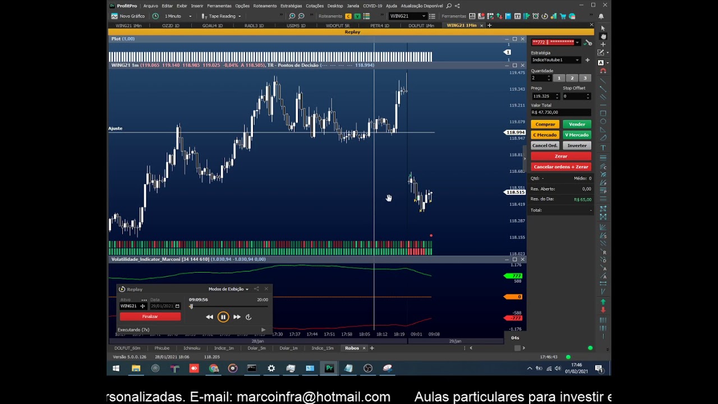The image size is (718, 404).
Task: Zoom in on the chart with magnifier plus
Action: pyautogui.click(x=292, y=16)
